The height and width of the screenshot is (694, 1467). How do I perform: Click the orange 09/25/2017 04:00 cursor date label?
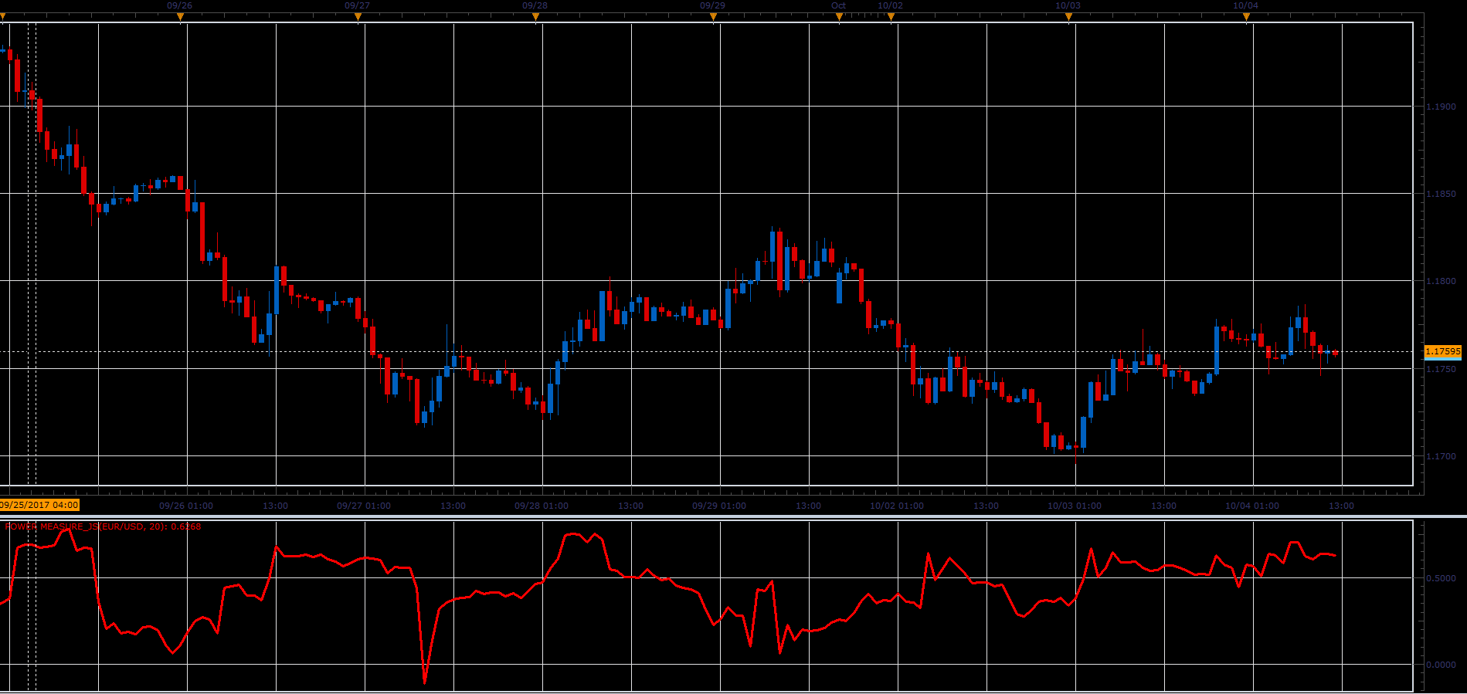coord(39,505)
